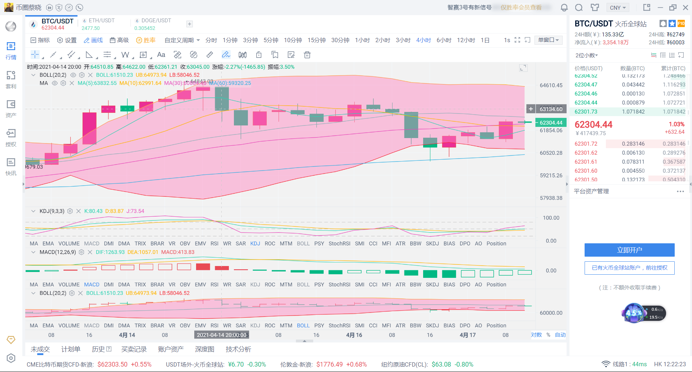Click the orange F10 info icon
692x372 pixels.
681,23
